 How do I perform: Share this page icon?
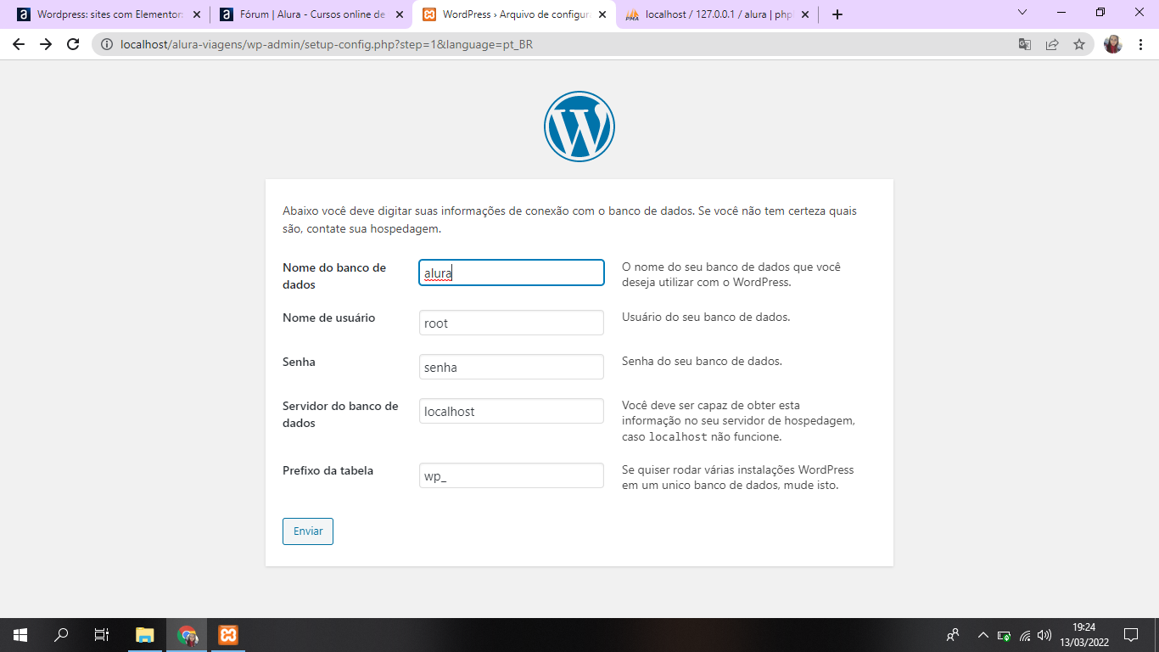point(1052,44)
